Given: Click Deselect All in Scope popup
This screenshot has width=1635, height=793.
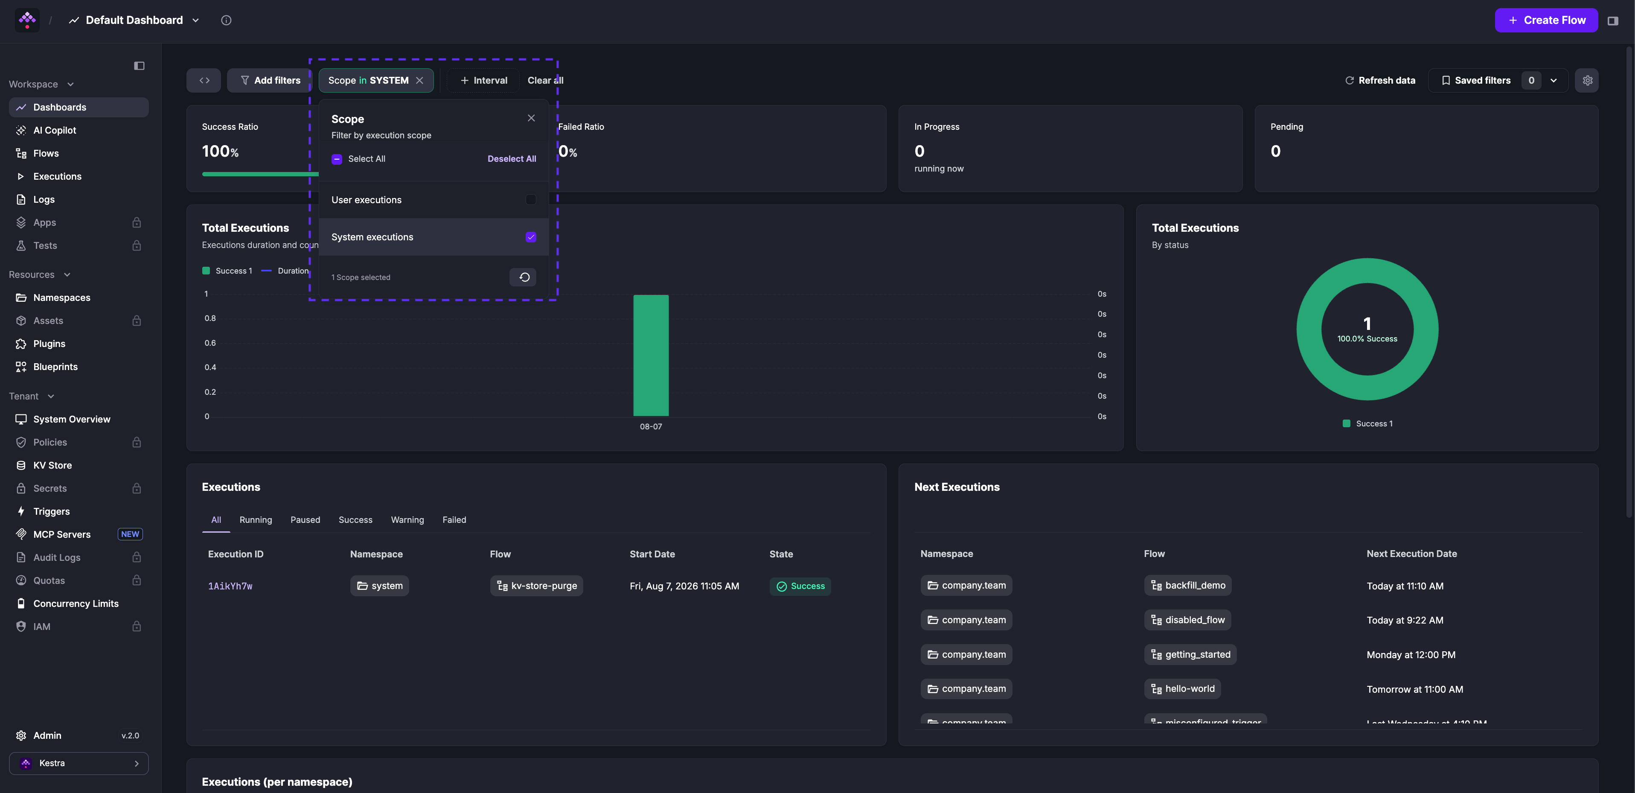Looking at the screenshot, I should tap(512, 159).
